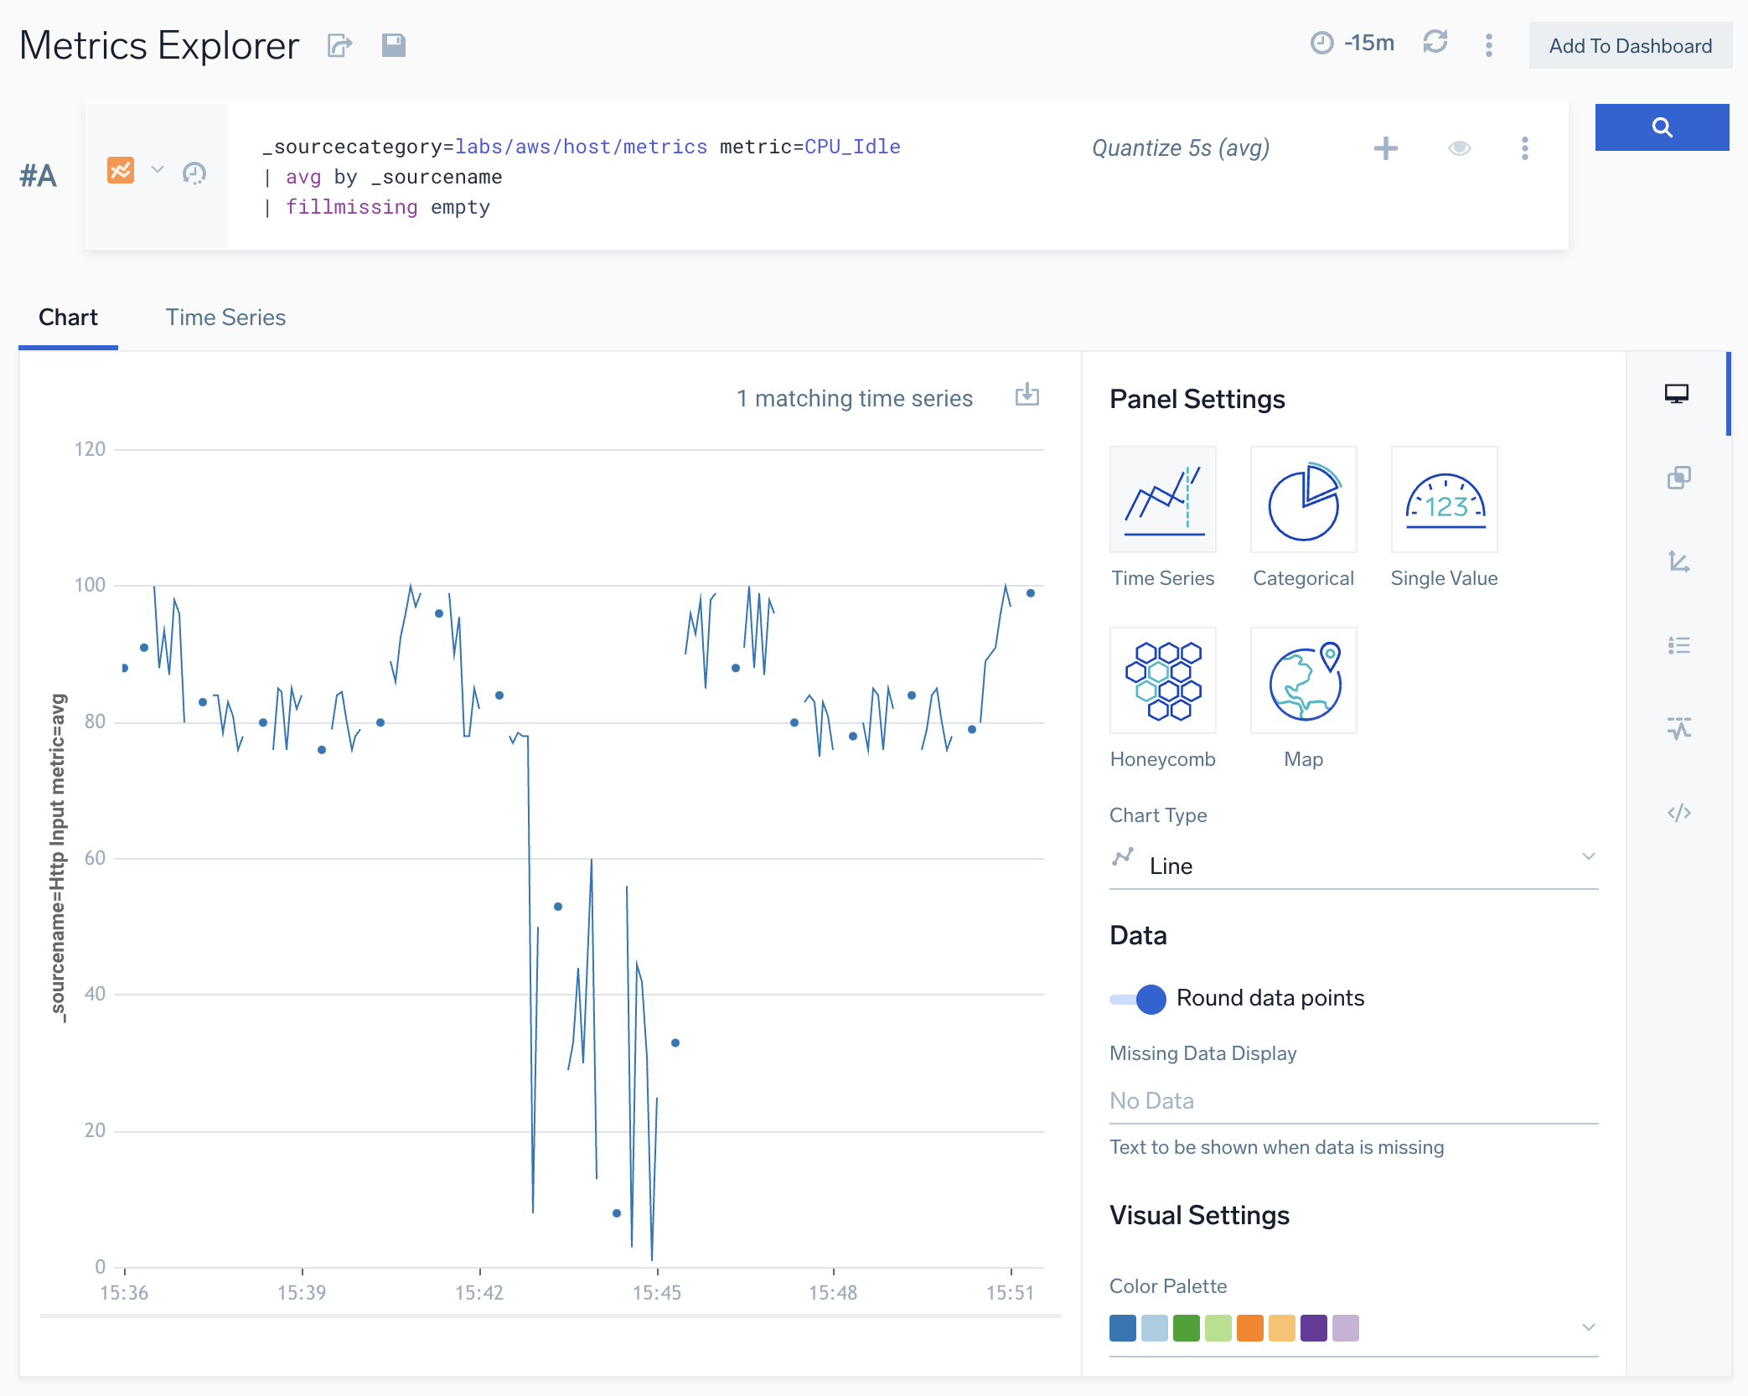Add a new query with plus icon
This screenshot has height=1396, width=1748.
pos(1385,148)
